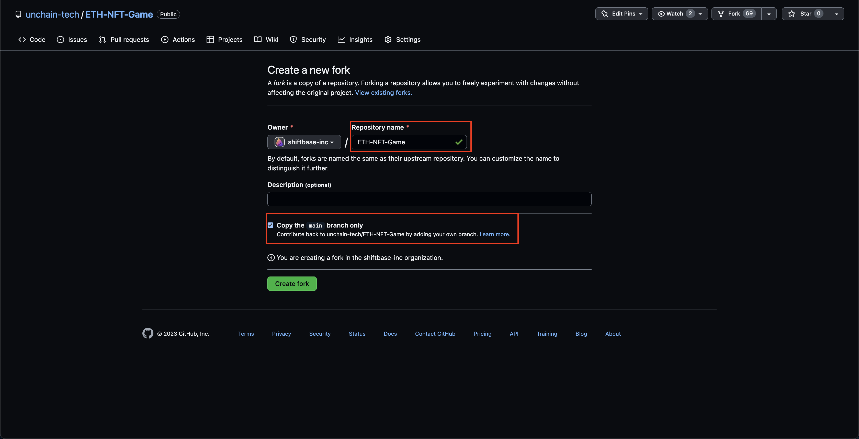Click the GitHub Octocat logo in footer
The image size is (859, 439).
pos(148,333)
